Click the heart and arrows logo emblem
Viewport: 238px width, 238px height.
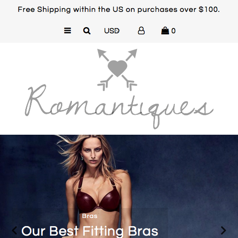(x=117, y=69)
